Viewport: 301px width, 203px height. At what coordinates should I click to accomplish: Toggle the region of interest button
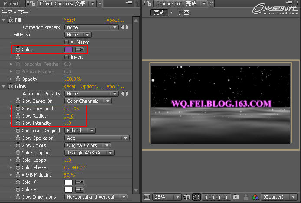coord(196,197)
